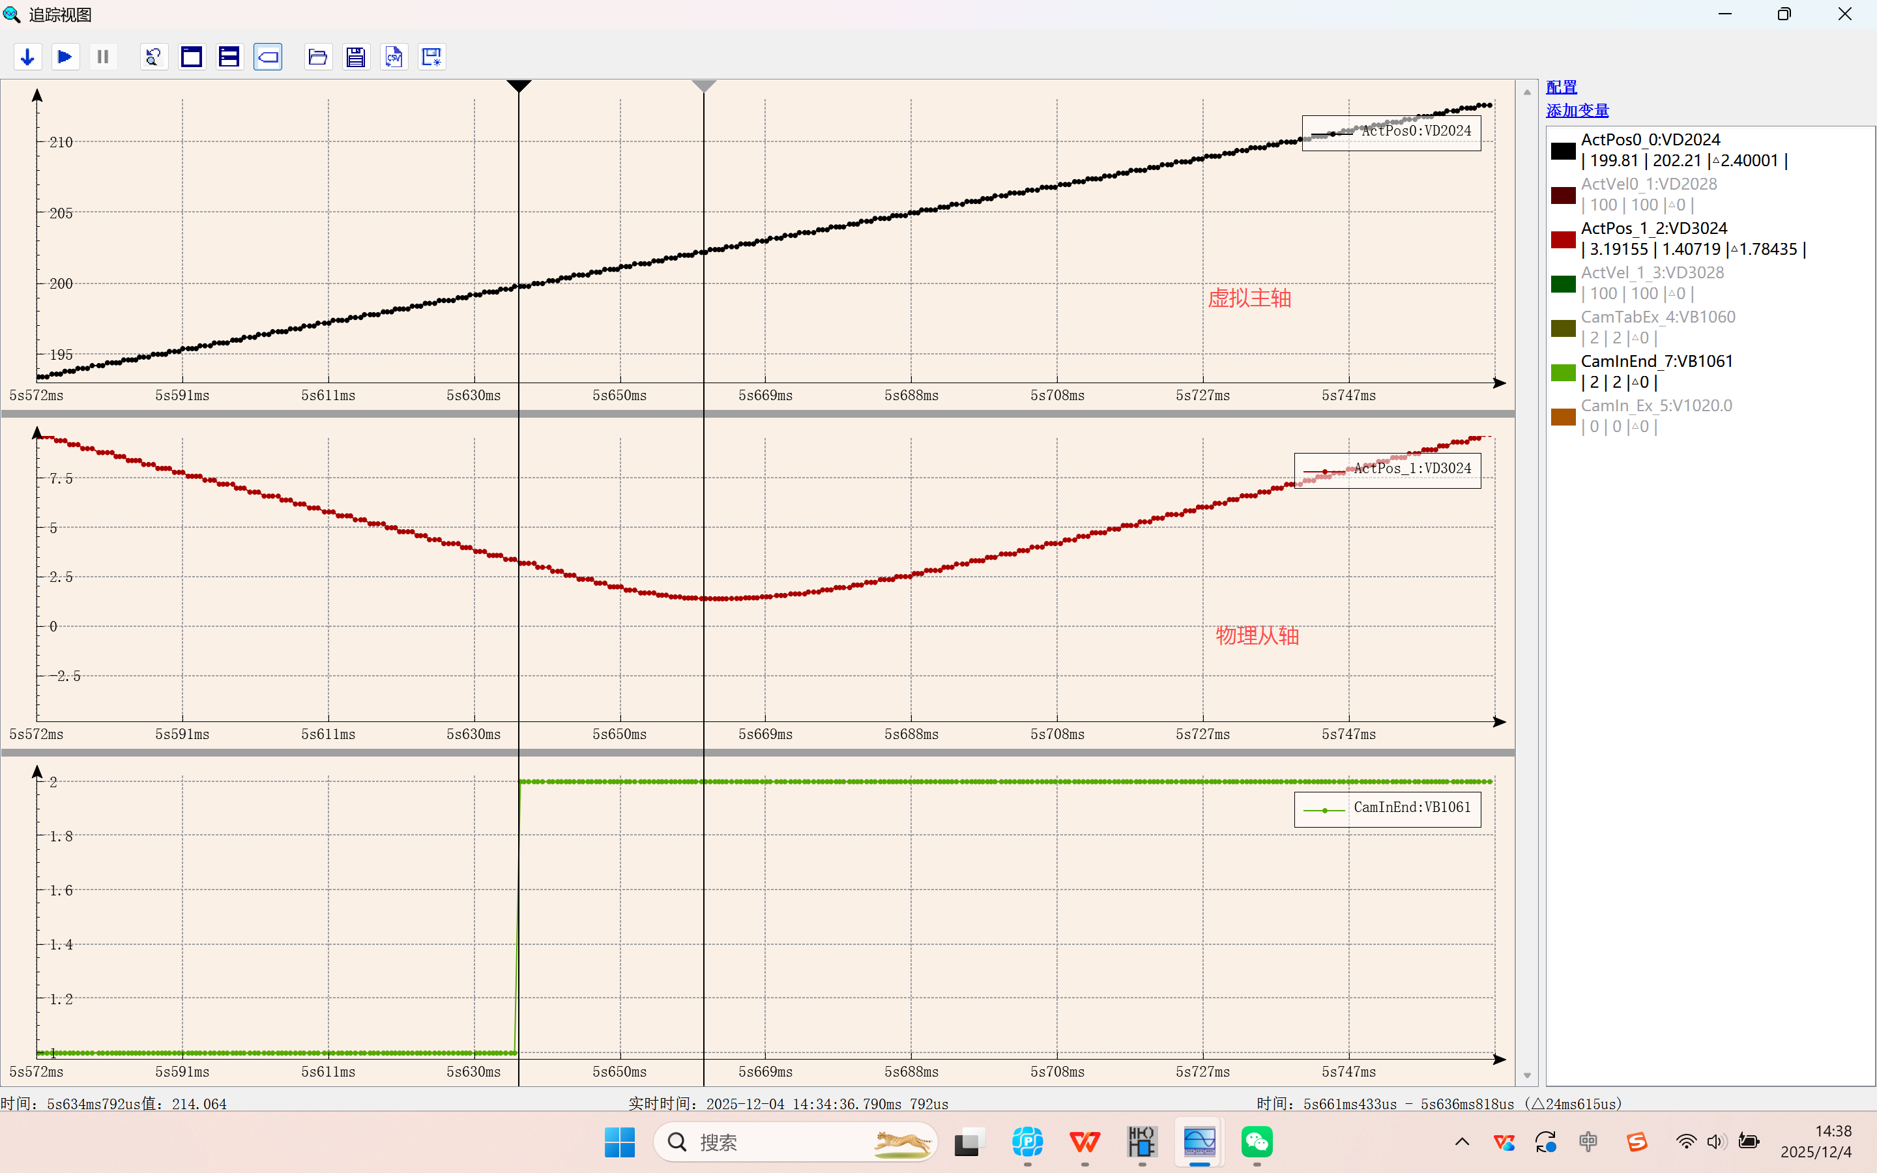
Task: Start tracing with the blue play button
Action: (65, 57)
